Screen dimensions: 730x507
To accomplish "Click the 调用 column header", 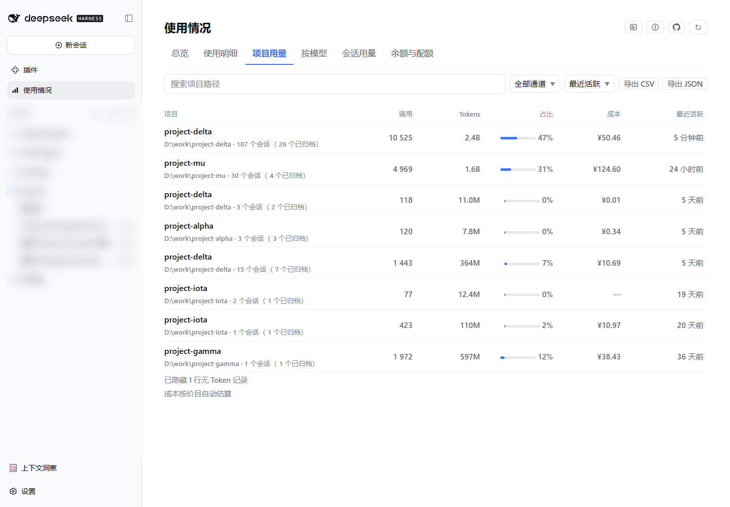I will 406,114.
